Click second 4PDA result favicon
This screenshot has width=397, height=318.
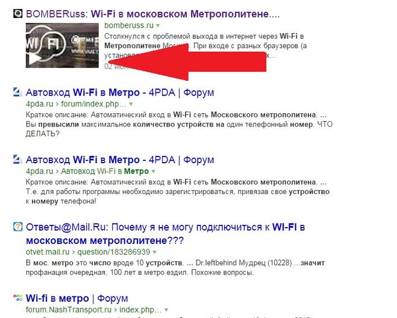coord(17,159)
